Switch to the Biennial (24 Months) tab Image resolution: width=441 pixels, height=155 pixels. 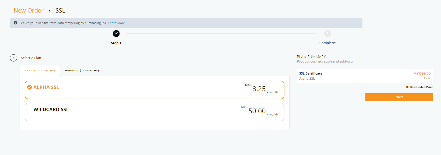(82, 71)
